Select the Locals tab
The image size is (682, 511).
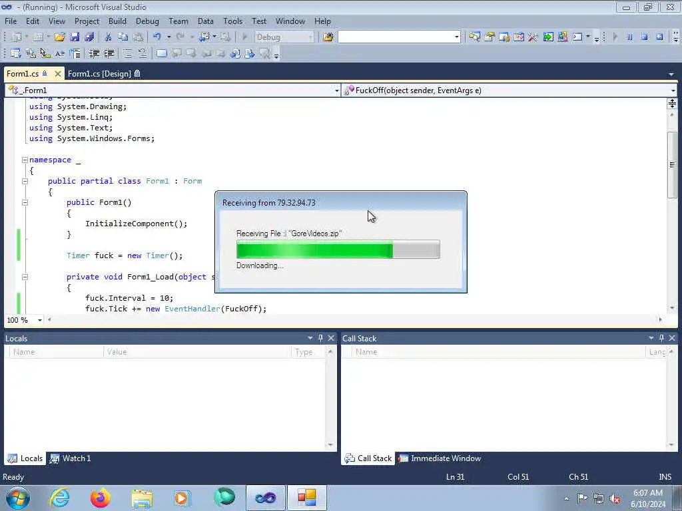click(x=25, y=458)
